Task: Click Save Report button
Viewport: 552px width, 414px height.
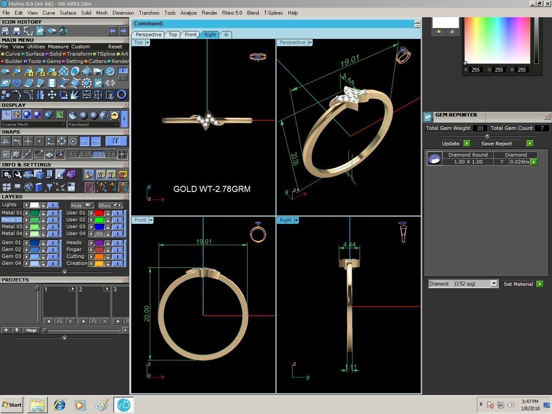Action: tap(507, 144)
